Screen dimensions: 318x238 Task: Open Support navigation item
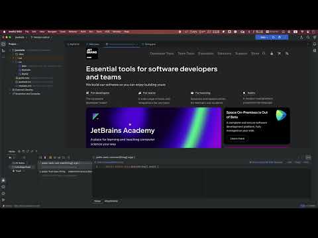[241, 54]
